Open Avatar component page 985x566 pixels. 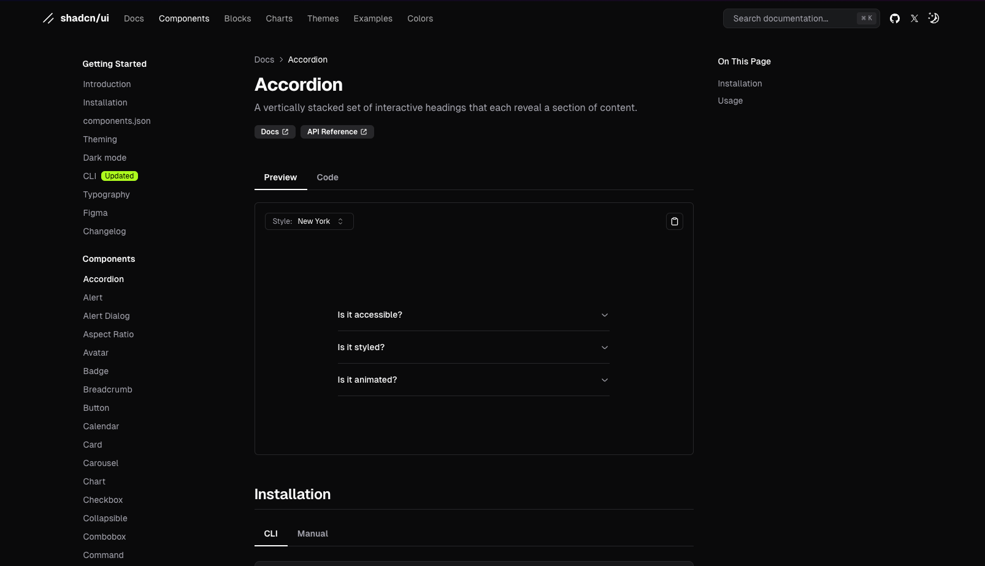96,353
